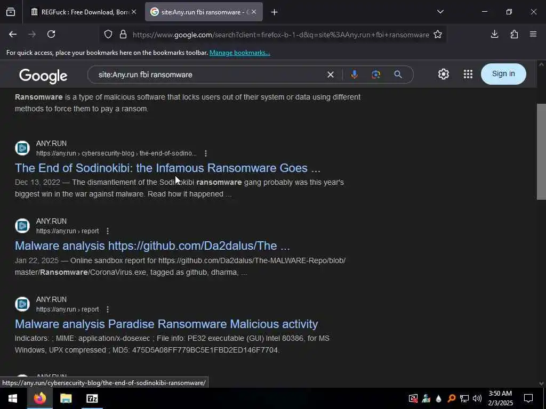Close the site:Any.run fbi ransomware tab

coord(254,12)
